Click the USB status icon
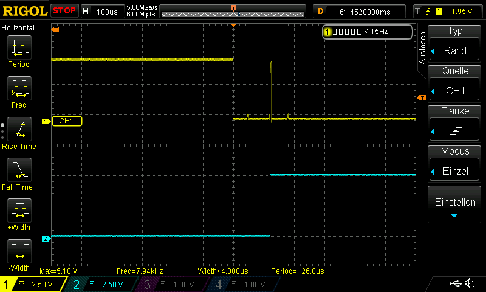This screenshot has height=292, width=486. click(x=455, y=284)
